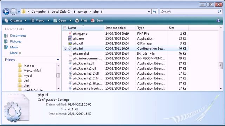Click the folder tree scrollbar thumb
Viewport: 225px width, 126px height.
click(x=58, y=76)
